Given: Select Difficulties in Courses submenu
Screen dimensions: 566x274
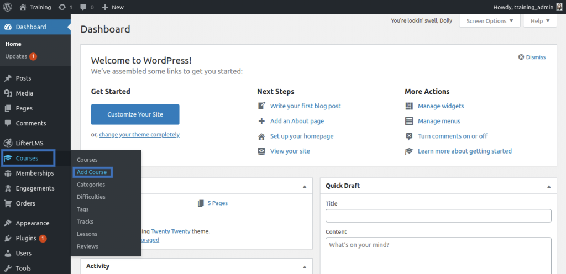Looking at the screenshot, I should [x=91, y=197].
